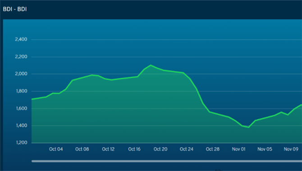This screenshot has width=302, height=171.
Task: Click the Oct 24 date label
Action: [x=187, y=149]
